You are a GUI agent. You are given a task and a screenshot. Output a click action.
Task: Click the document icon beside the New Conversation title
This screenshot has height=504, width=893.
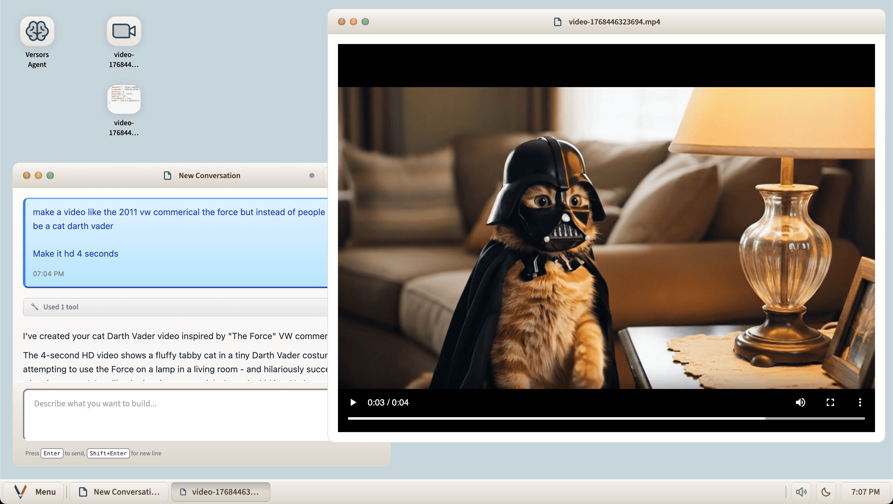(167, 175)
